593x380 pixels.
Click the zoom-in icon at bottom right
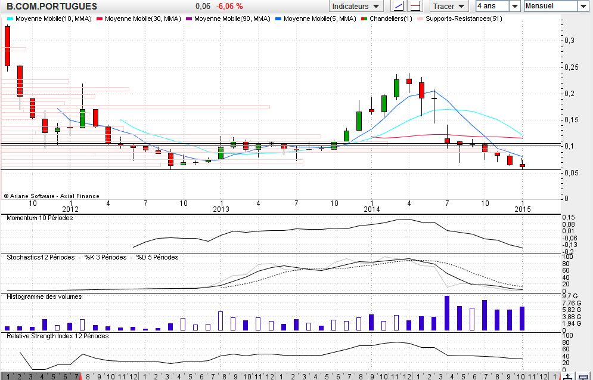coord(570,376)
